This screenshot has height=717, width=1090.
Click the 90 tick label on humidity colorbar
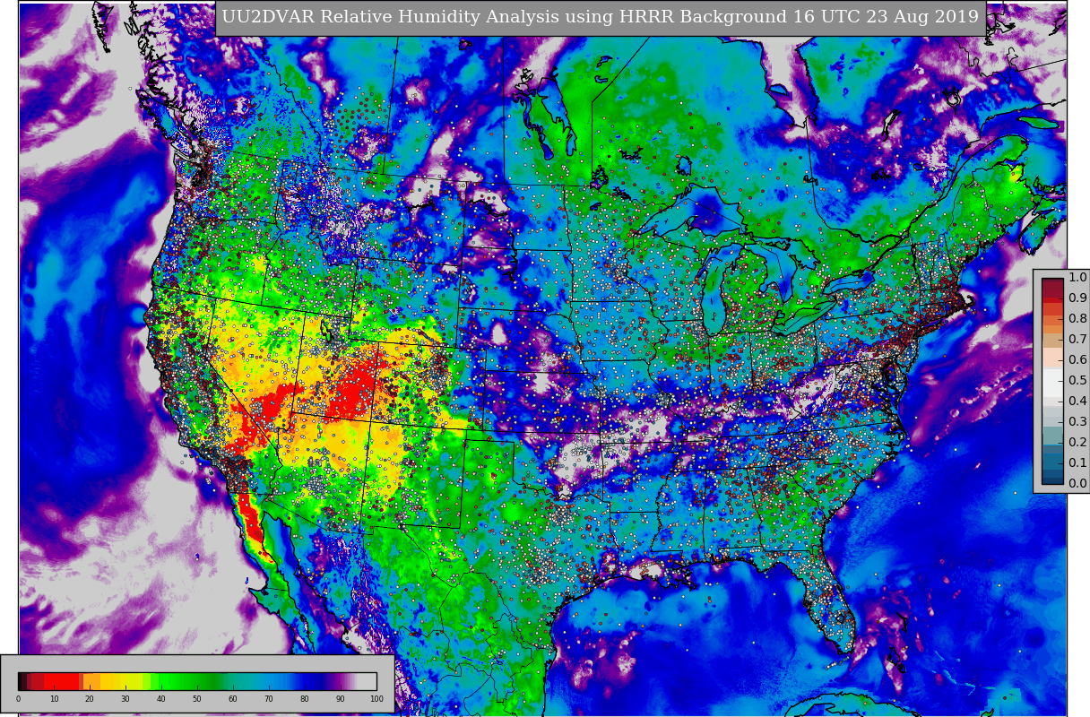(x=341, y=699)
